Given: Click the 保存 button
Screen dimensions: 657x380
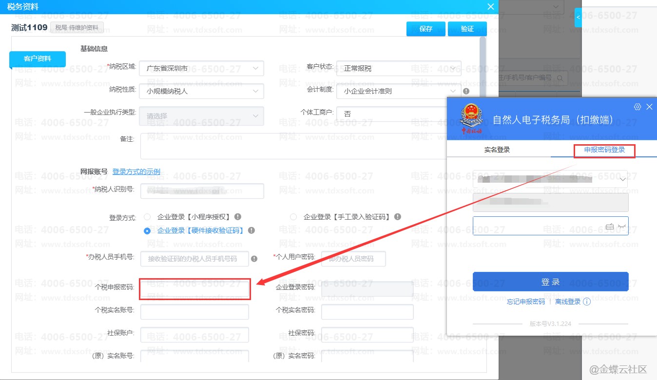Looking at the screenshot, I should click(x=425, y=29).
